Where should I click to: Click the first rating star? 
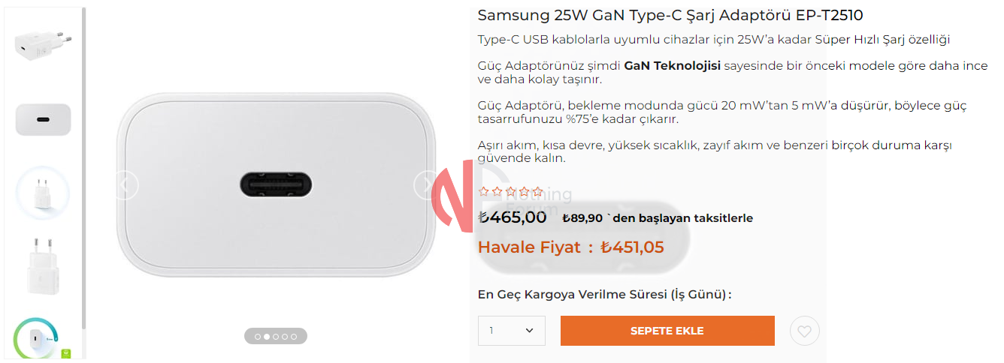pos(484,192)
